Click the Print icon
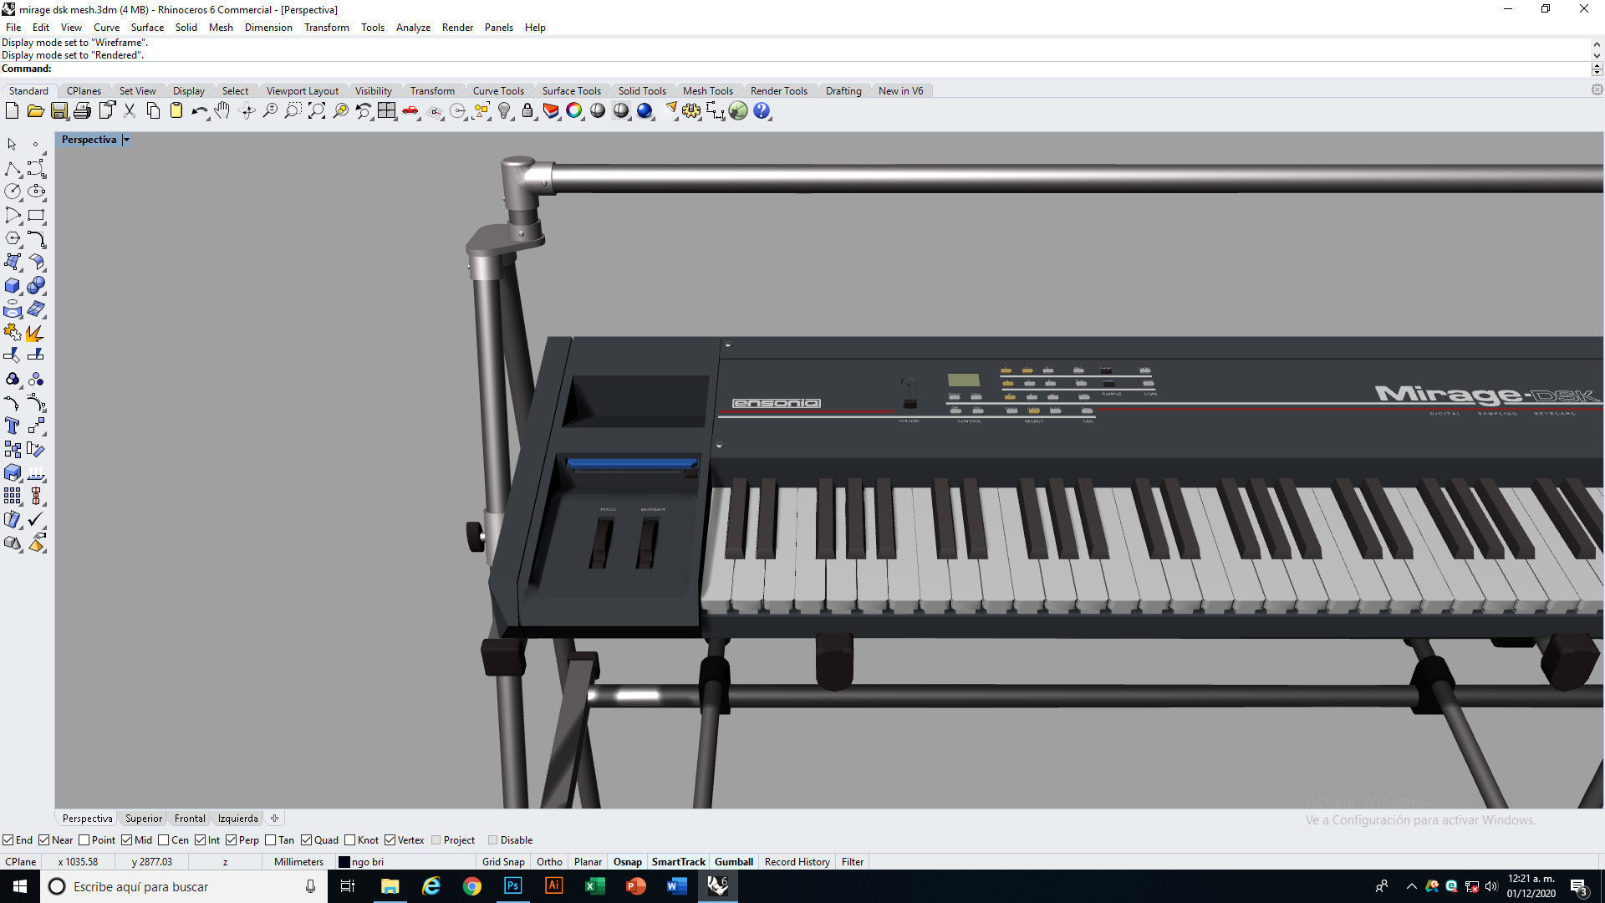 (x=82, y=110)
